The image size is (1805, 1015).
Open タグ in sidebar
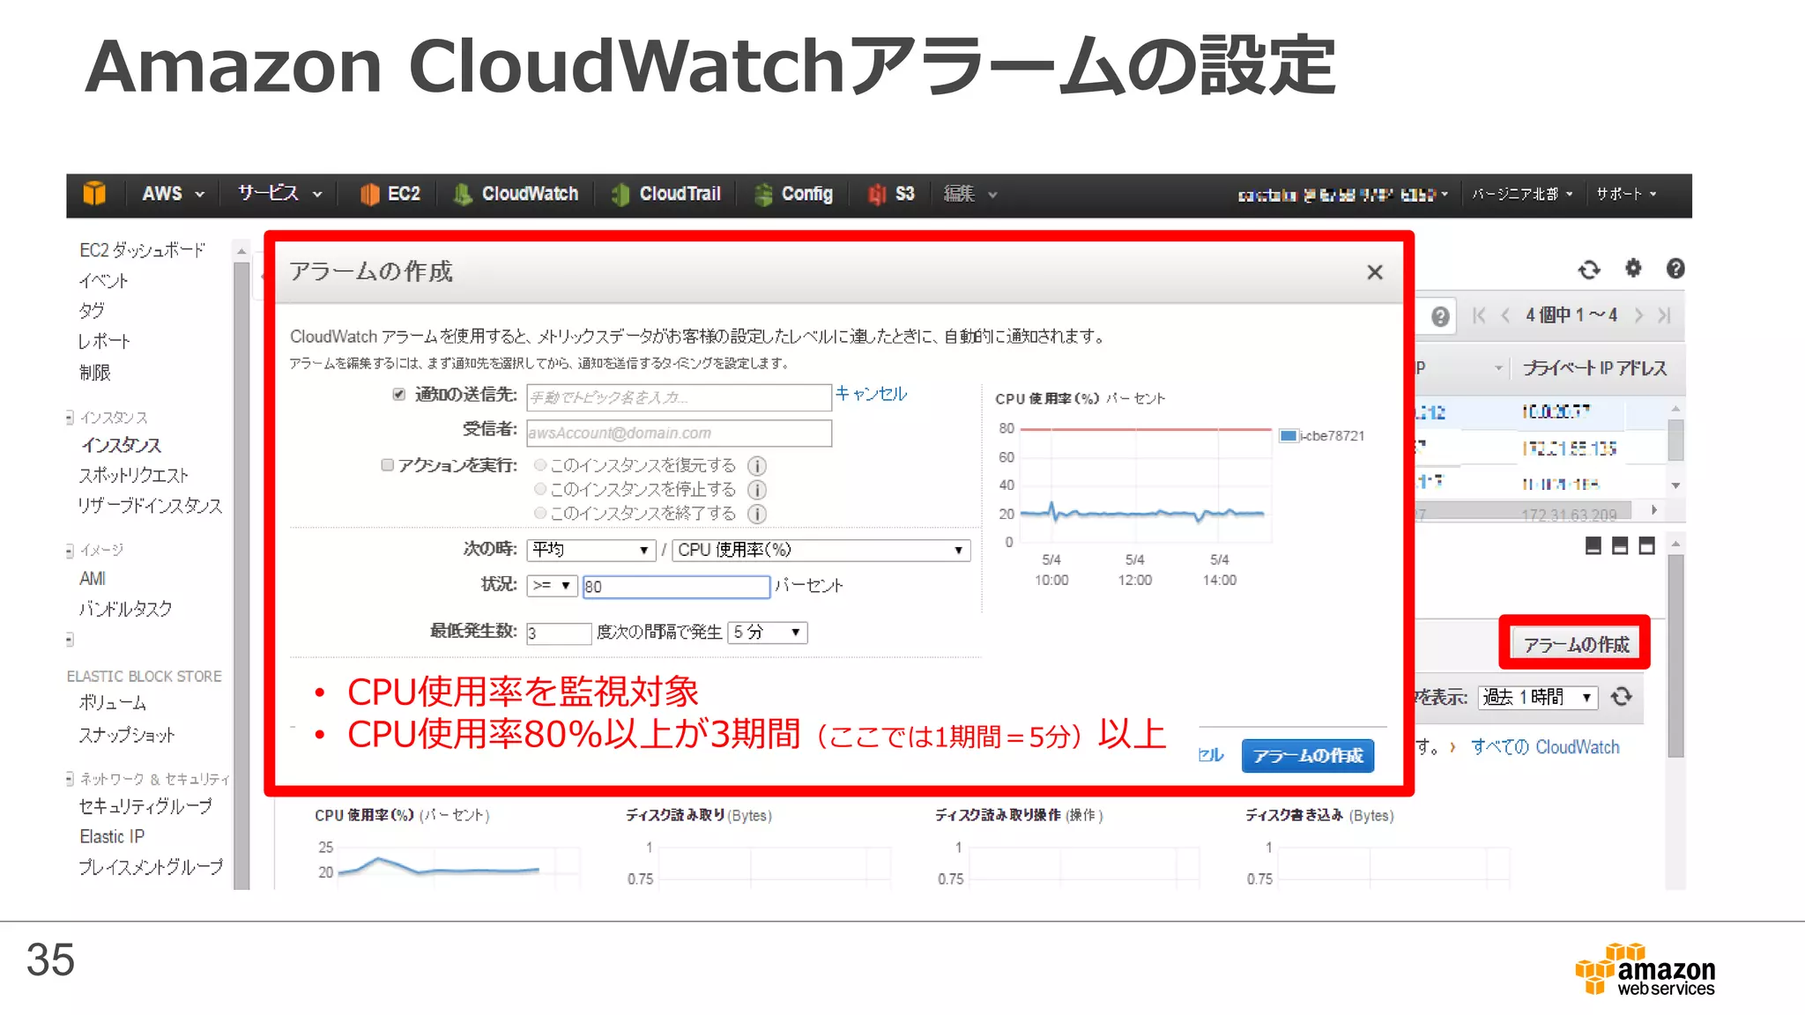pos(92,310)
